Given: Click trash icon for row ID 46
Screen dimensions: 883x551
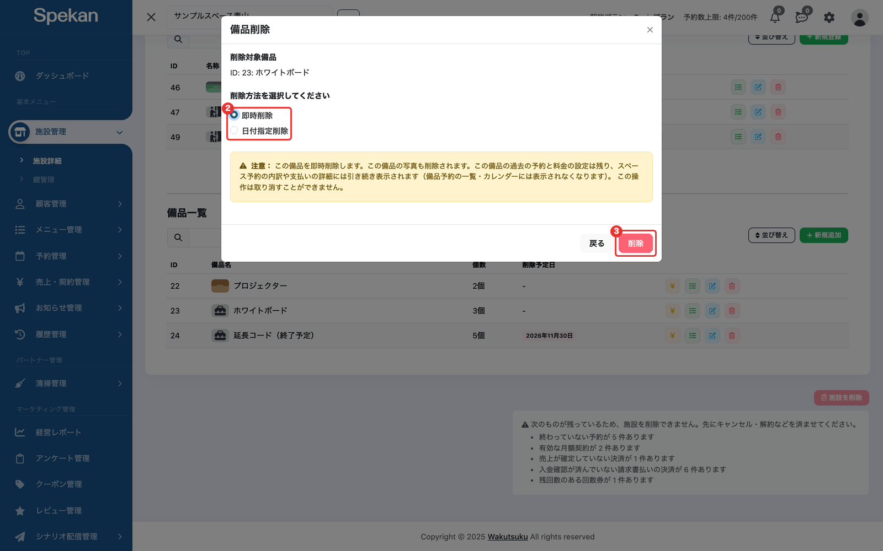Looking at the screenshot, I should click(778, 87).
